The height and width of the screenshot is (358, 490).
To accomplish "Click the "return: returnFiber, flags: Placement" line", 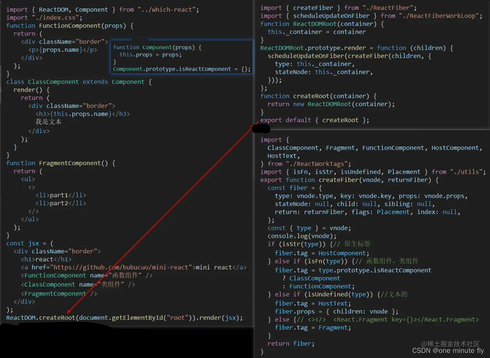I will point(367,212).
